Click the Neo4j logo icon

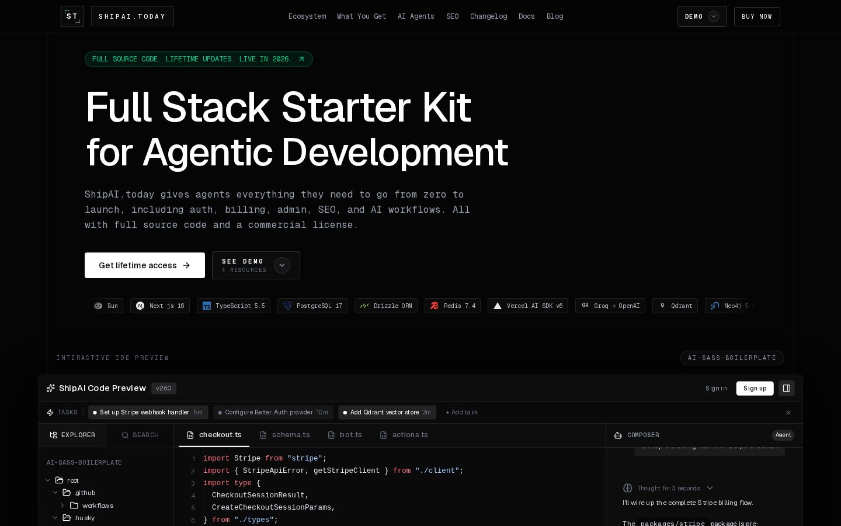coord(715,306)
